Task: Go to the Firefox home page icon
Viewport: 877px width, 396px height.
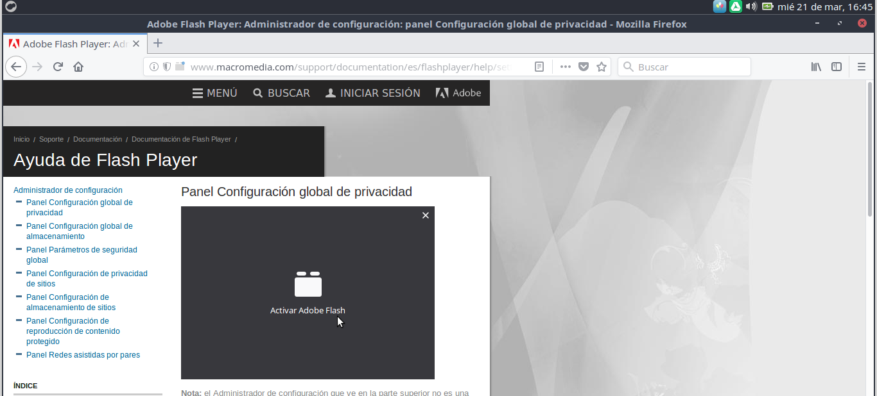Action: (78, 67)
